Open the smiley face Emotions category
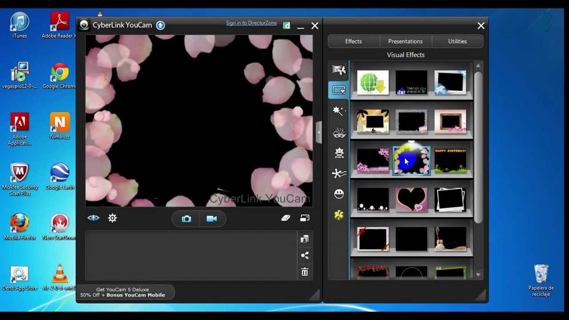Viewport: 569px width, 320px height. coord(339,194)
